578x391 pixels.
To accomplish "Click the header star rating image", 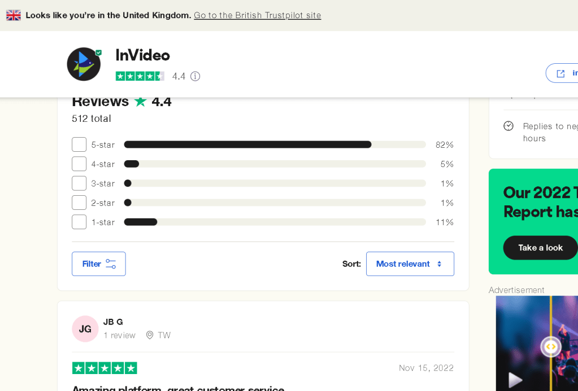I will (140, 76).
